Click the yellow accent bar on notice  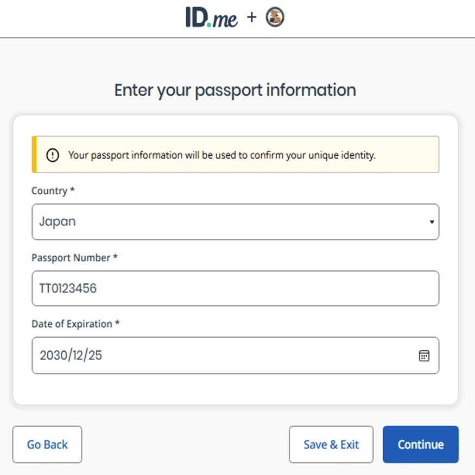[x=34, y=155]
